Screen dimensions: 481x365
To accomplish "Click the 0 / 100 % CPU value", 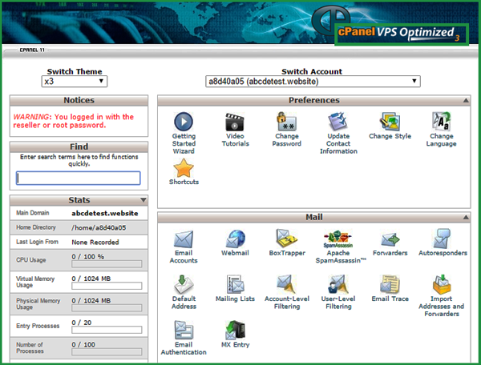I will tap(87, 257).
